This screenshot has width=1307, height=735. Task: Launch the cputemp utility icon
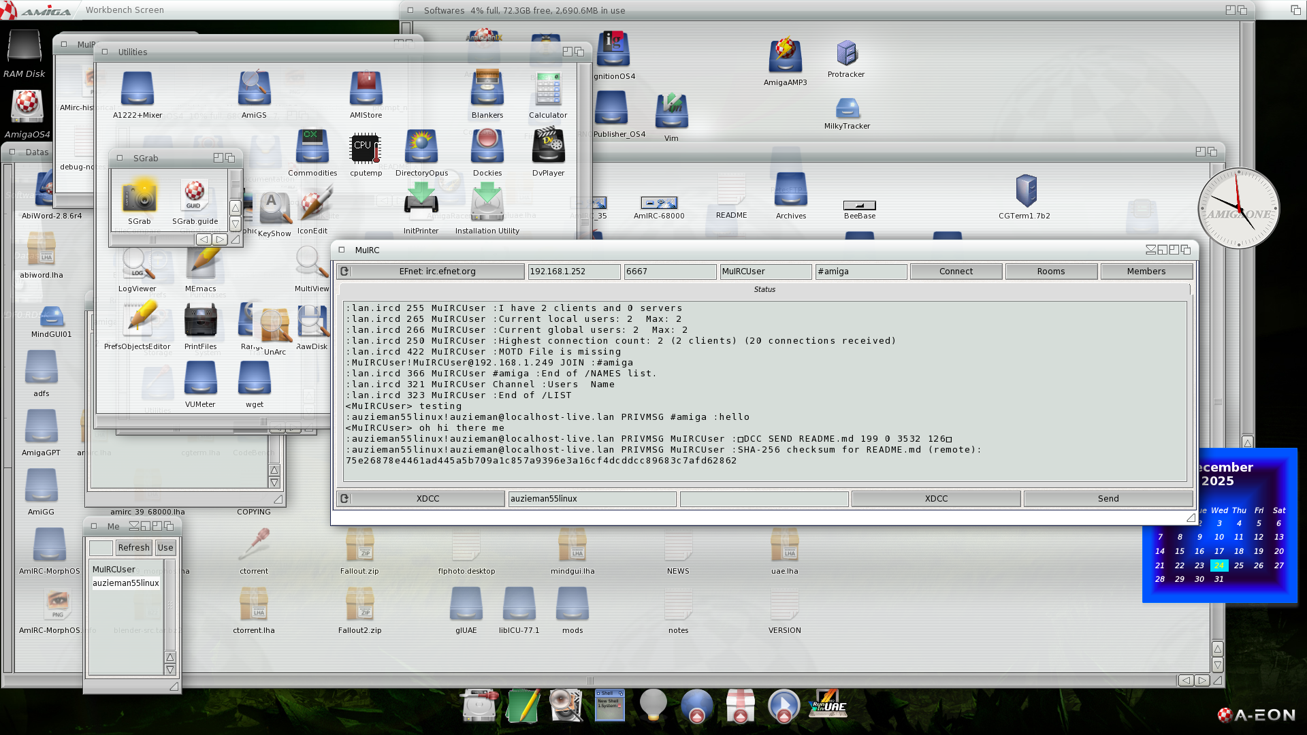366,148
